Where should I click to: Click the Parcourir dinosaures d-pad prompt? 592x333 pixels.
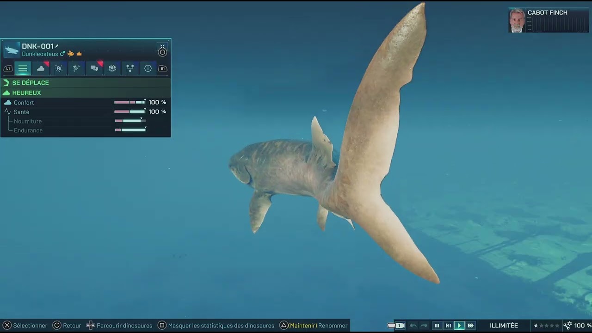click(x=119, y=326)
